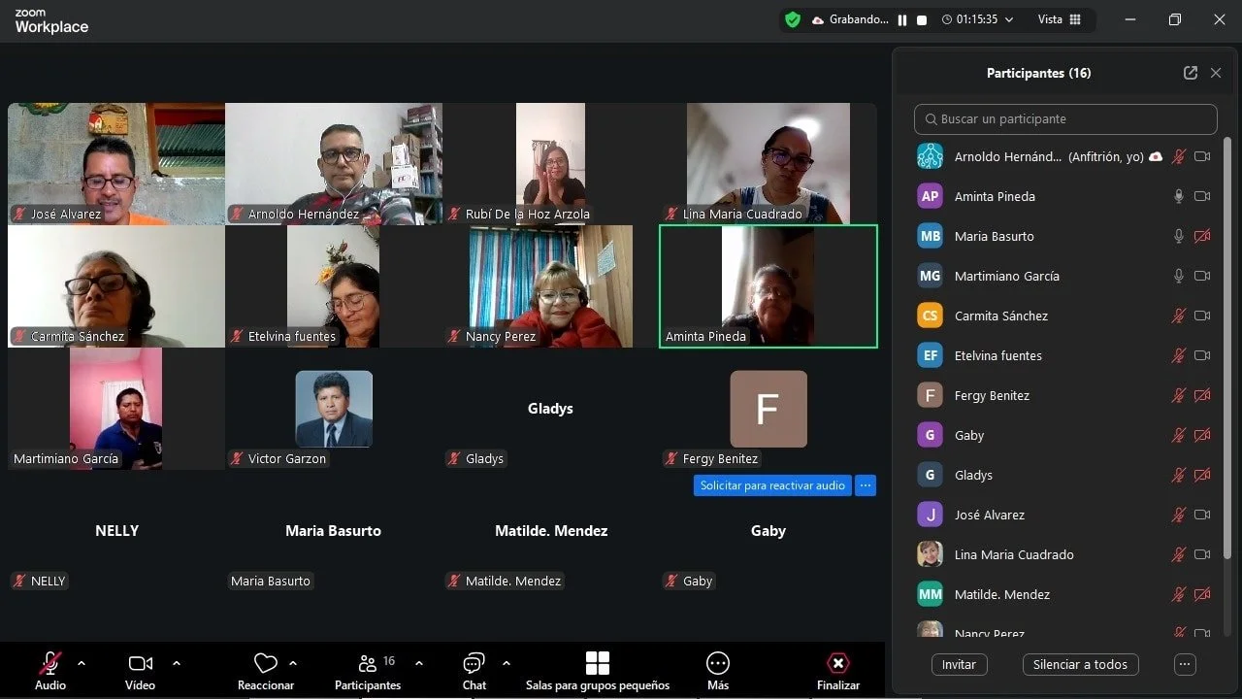The width and height of the screenshot is (1242, 699).
Task: Select Victor Garzon's profile photo tile
Action: pos(334,409)
